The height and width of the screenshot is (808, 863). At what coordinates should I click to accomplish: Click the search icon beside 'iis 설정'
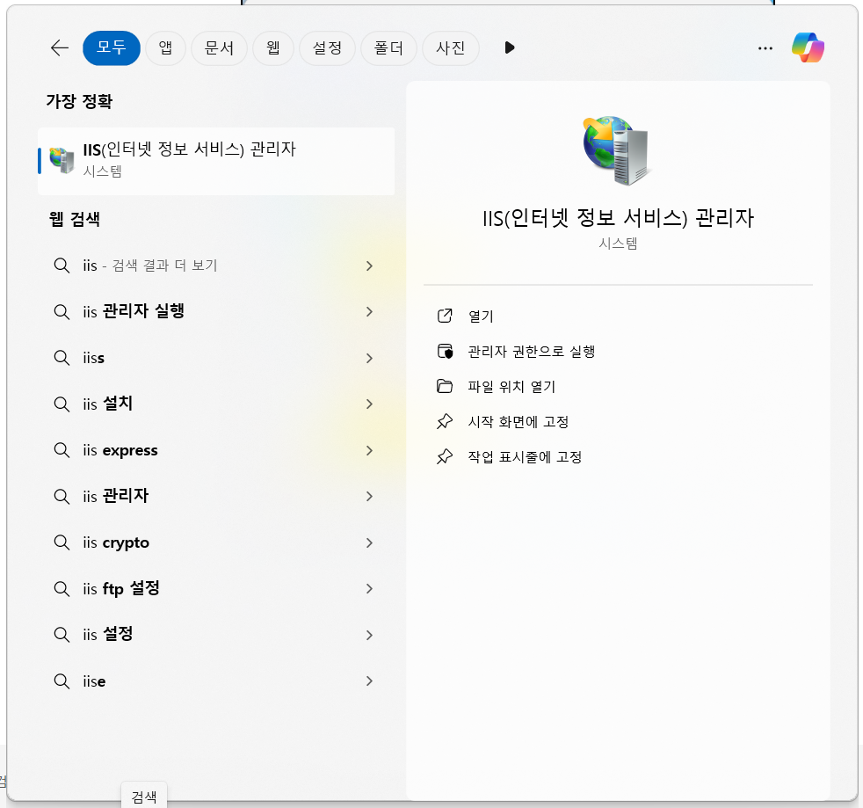(x=62, y=635)
